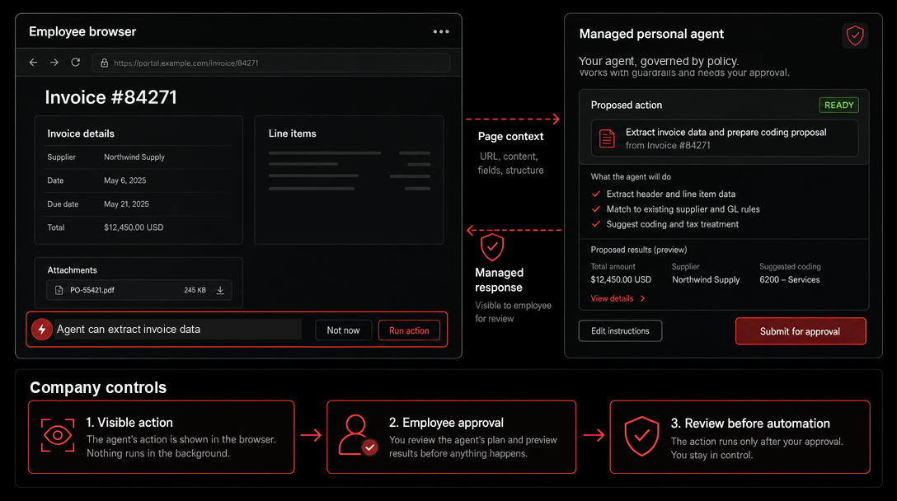Click the Agent can extract invoice data field
Viewport: 897px width, 501px height.
click(x=178, y=330)
